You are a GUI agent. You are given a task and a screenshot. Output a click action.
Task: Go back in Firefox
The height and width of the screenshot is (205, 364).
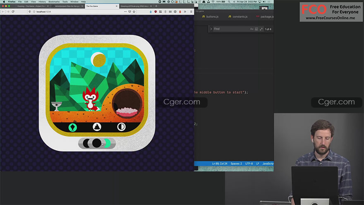(x=3, y=12)
